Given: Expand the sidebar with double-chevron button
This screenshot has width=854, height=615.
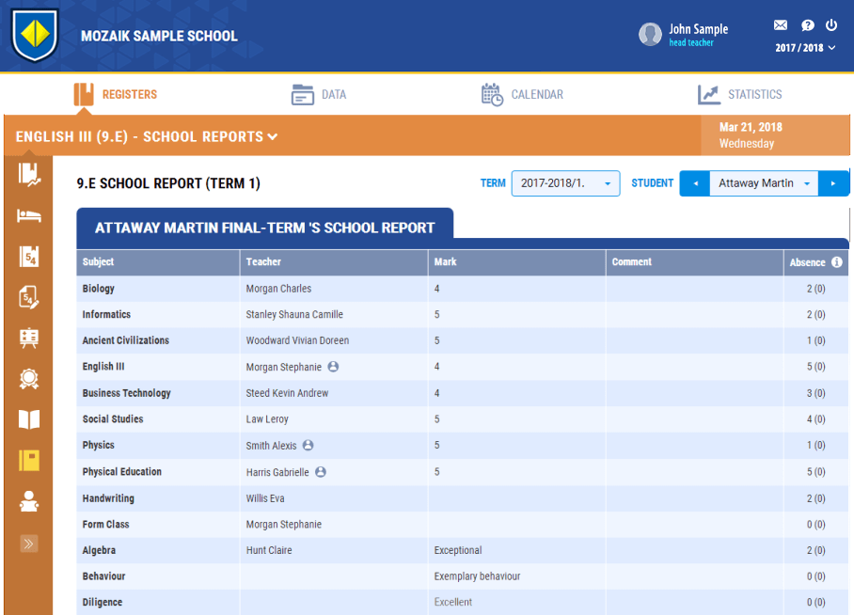Looking at the screenshot, I should coord(29,544).
